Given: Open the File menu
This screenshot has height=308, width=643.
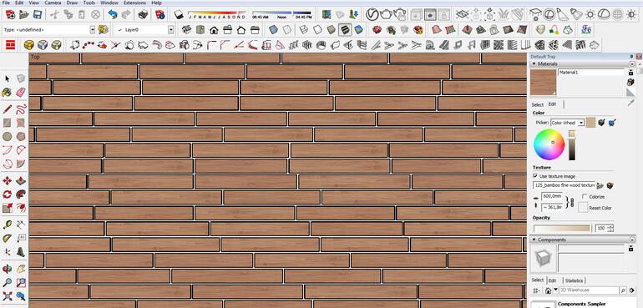Looking at the screenshot, I should (x=6, y=3).
